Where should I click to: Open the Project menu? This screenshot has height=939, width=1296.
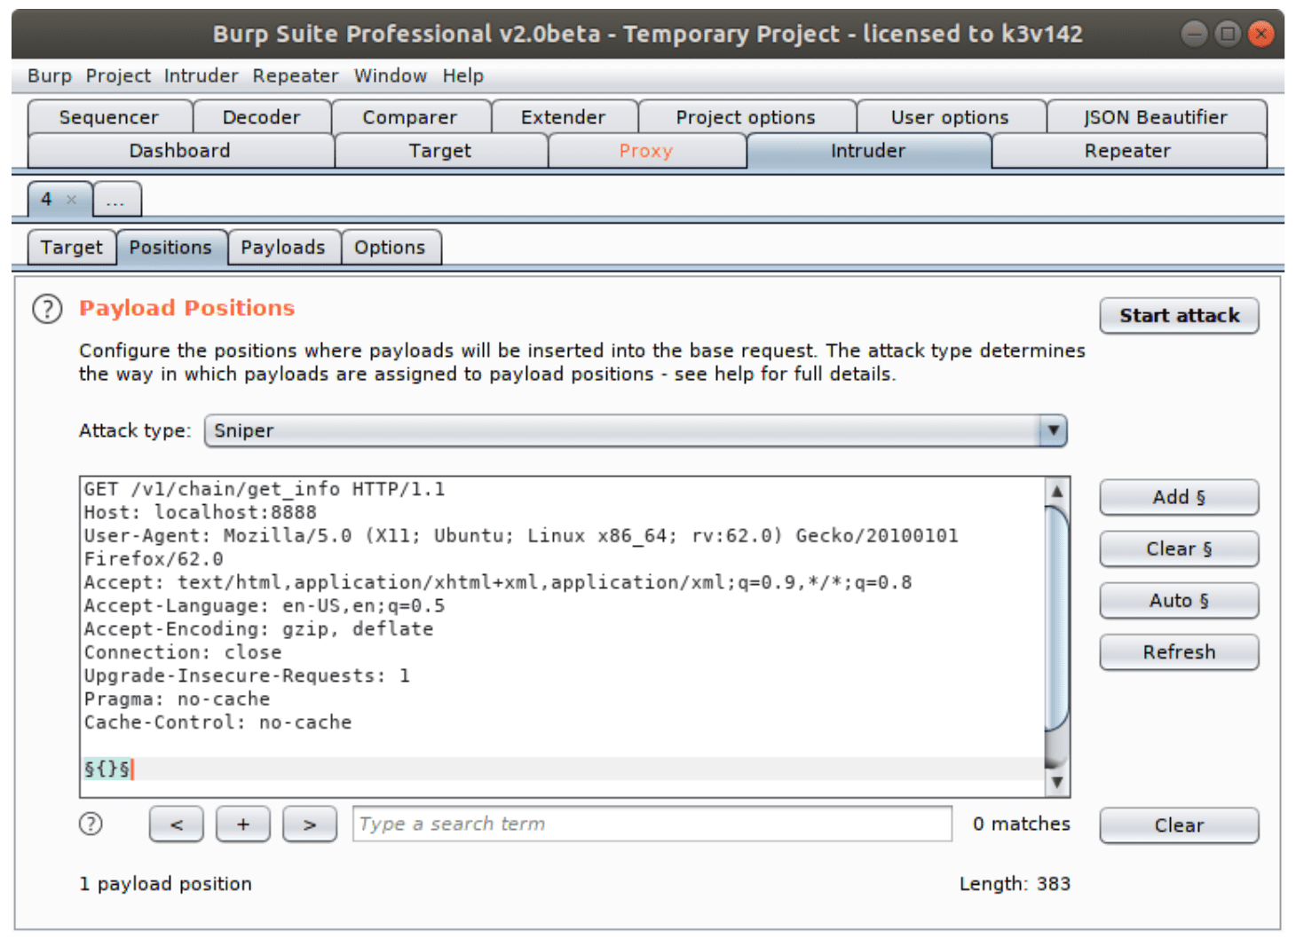coord(118,76)
